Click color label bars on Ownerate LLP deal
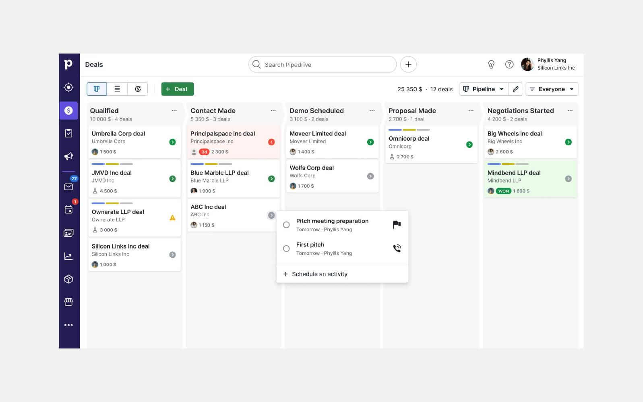 [x=112, y=203]
